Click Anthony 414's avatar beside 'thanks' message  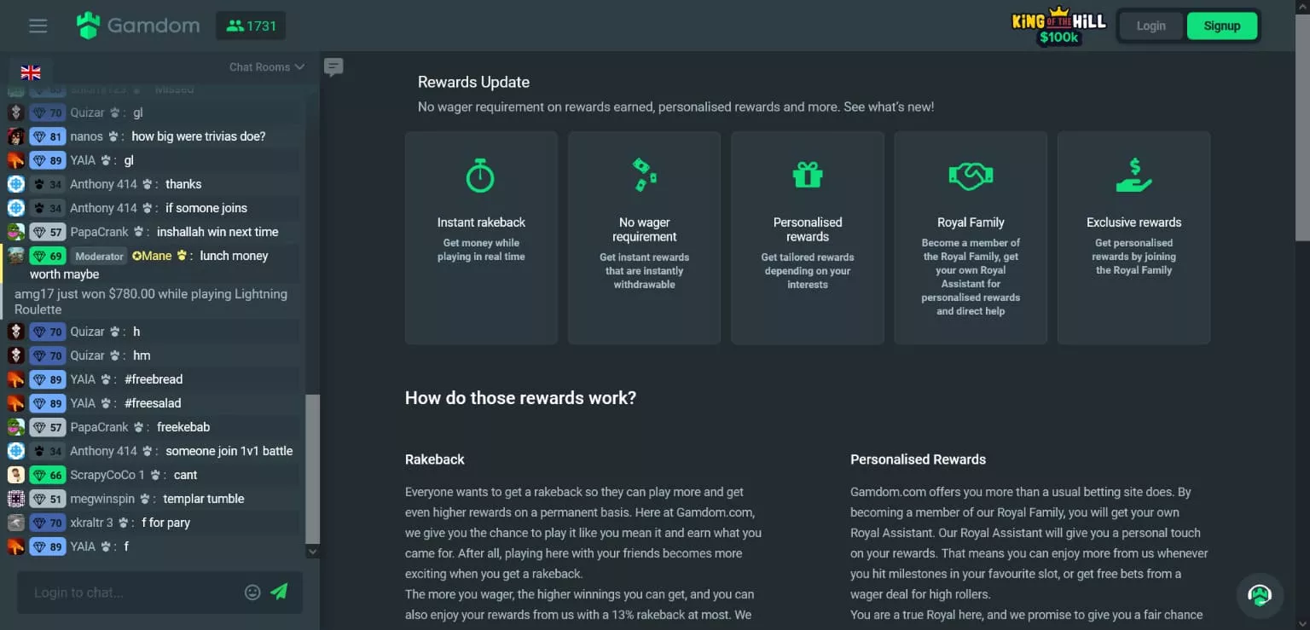(15, 184)
